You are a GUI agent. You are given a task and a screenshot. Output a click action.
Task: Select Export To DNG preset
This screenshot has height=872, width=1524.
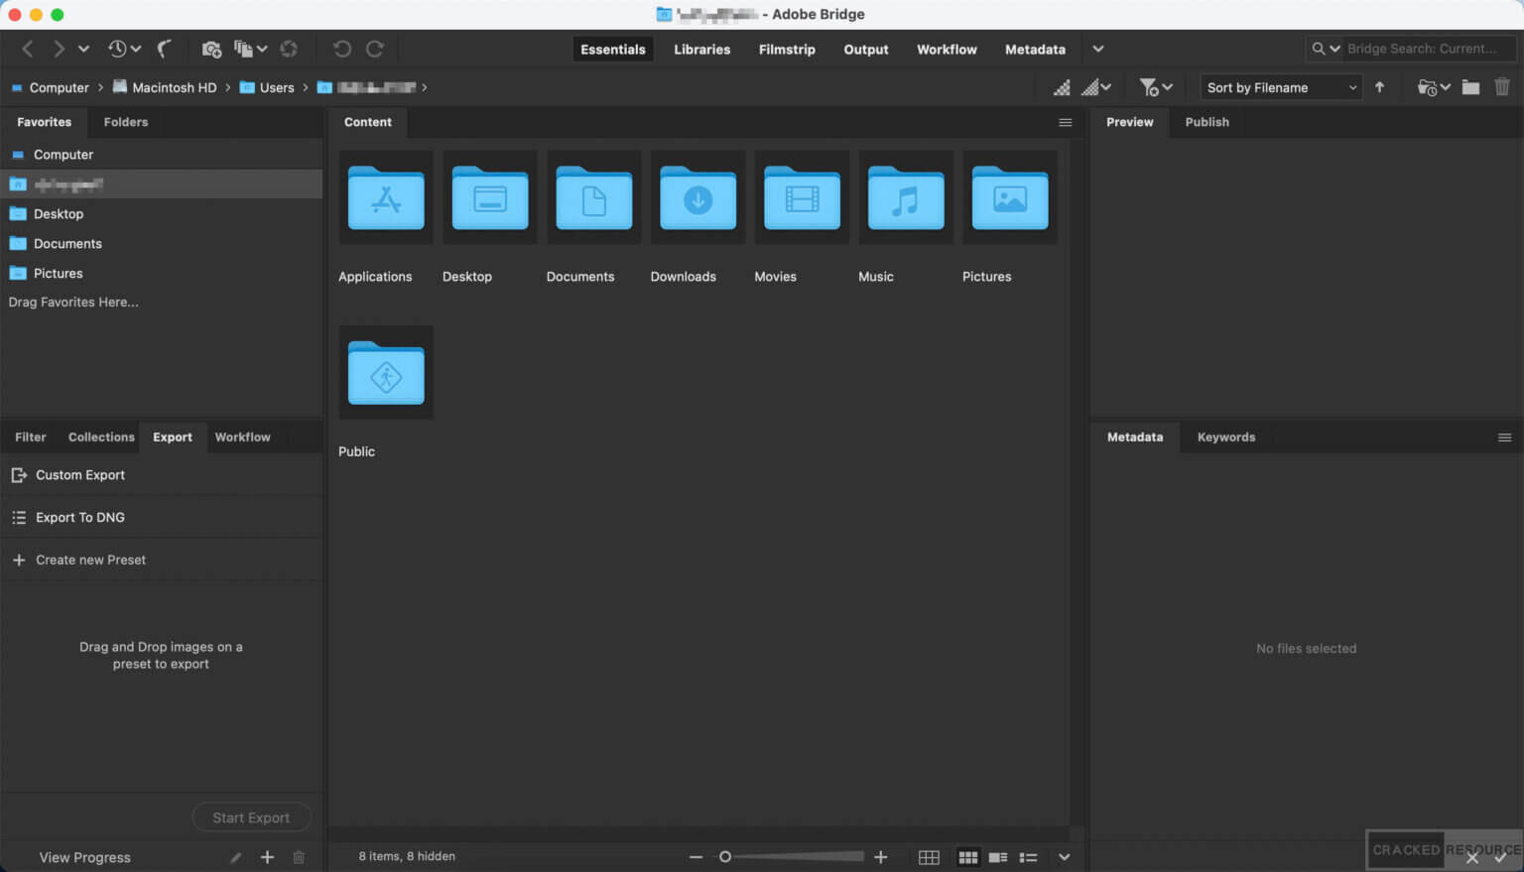click(80, 517)
